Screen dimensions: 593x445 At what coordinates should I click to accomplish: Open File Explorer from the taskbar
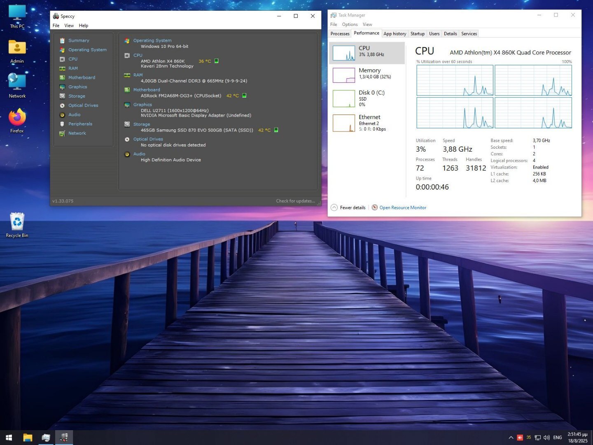[28, 438]
